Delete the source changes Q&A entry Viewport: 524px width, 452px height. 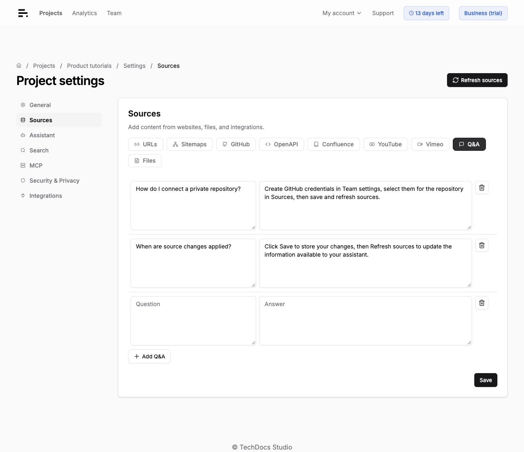click(x=482, y=245)
